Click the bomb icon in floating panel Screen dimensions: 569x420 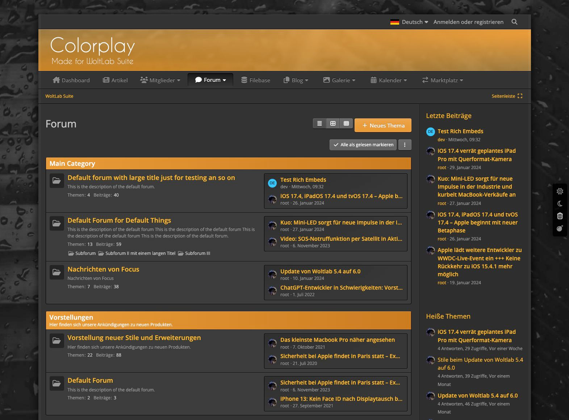[x=560, y=228]
